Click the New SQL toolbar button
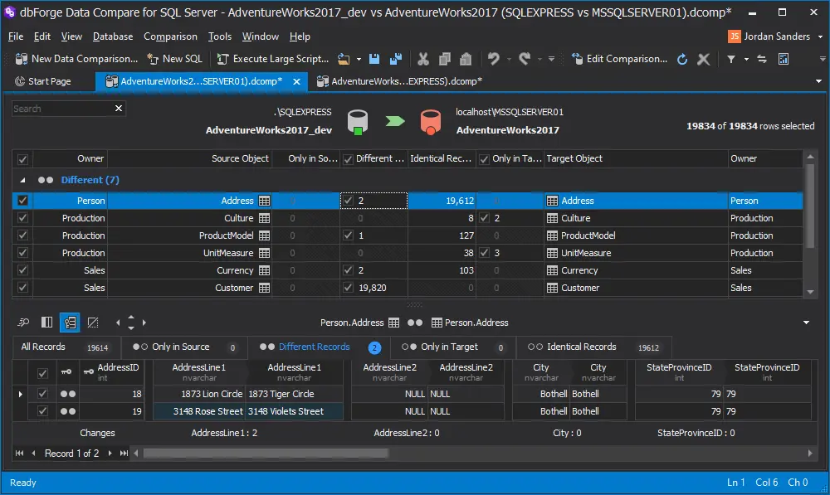Screen dimensions: 830x495 pyautogui.click(x=175, y=59)
